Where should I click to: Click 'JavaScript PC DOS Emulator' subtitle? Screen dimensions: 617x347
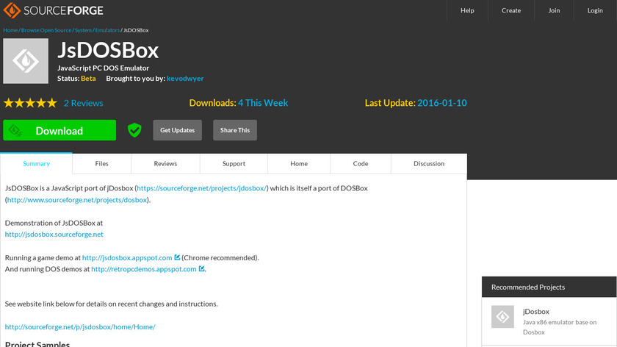103,68
